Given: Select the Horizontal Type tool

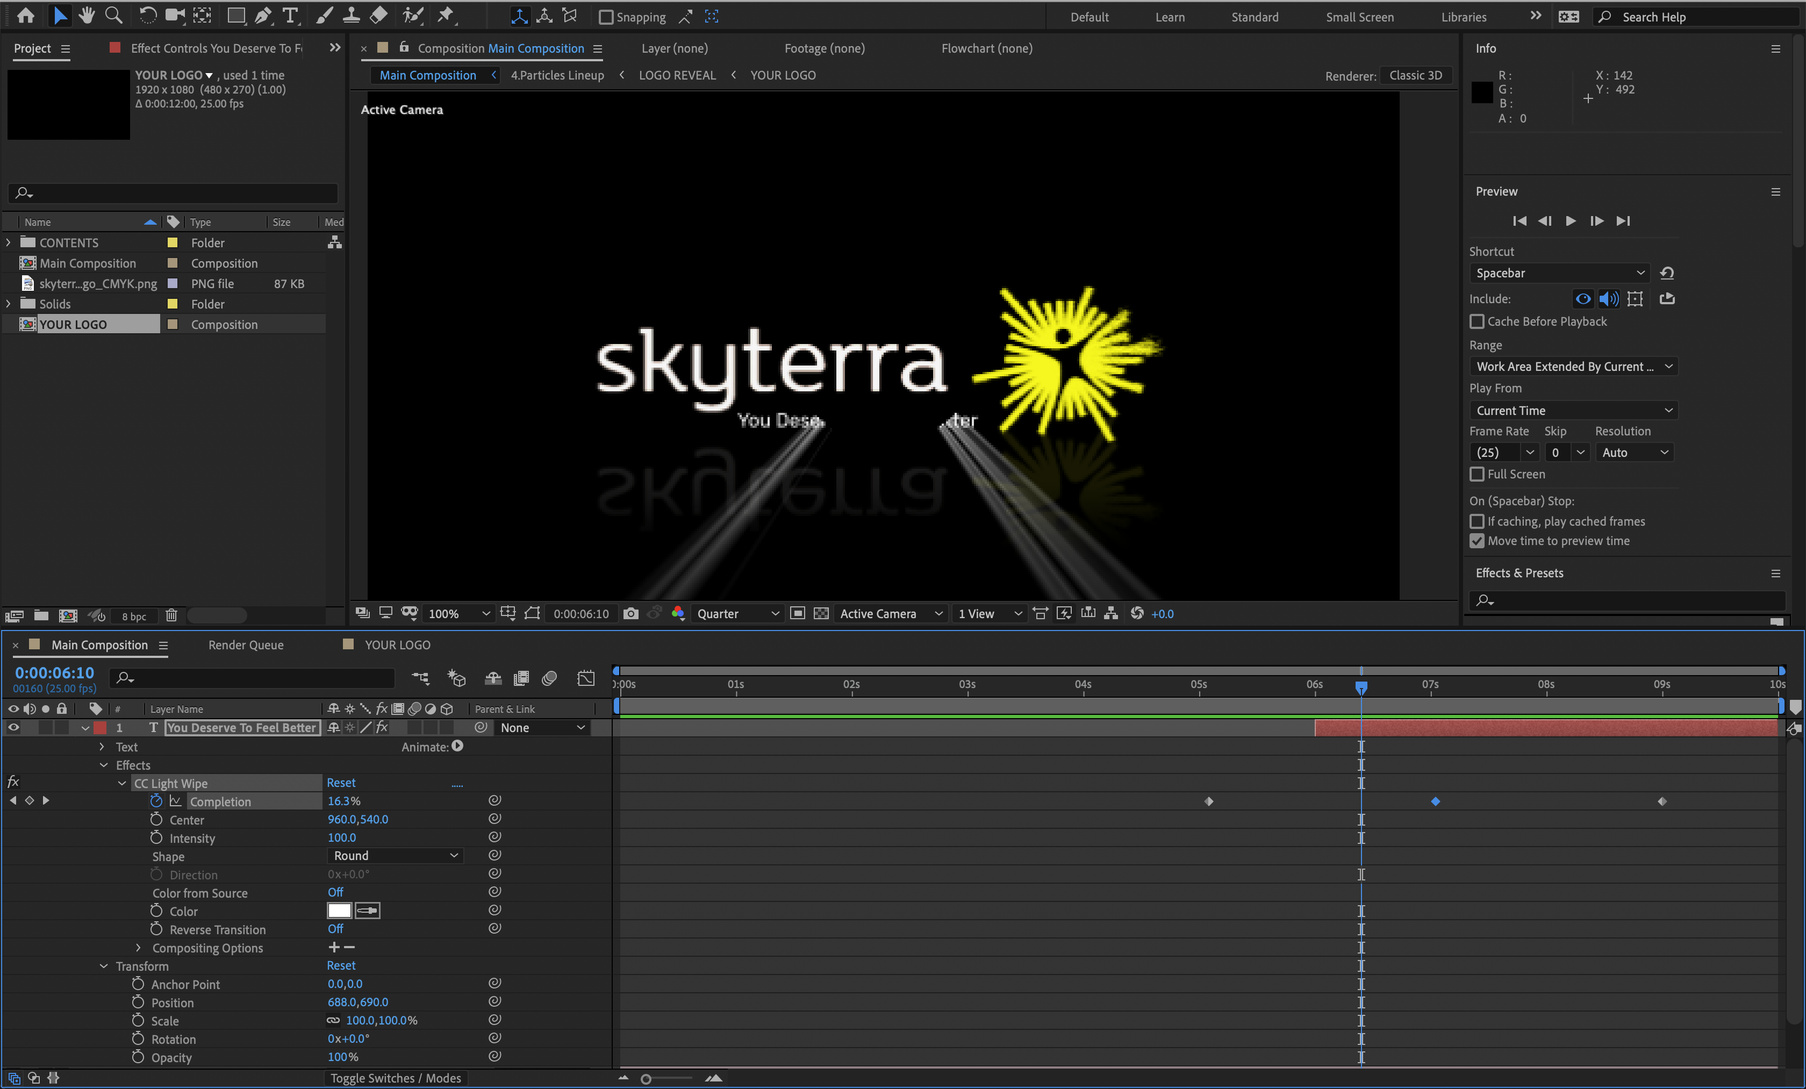Looking at the screenshot, I should coord(290,16).
